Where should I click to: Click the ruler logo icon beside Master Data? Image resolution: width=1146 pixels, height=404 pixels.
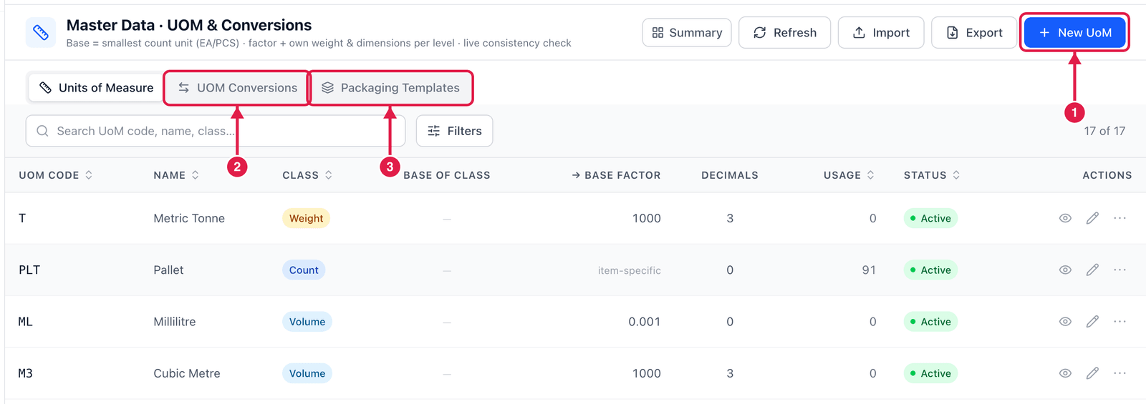point(41,33)
